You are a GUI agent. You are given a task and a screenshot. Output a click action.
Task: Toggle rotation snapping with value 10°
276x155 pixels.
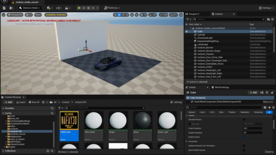tap(153, 15)
